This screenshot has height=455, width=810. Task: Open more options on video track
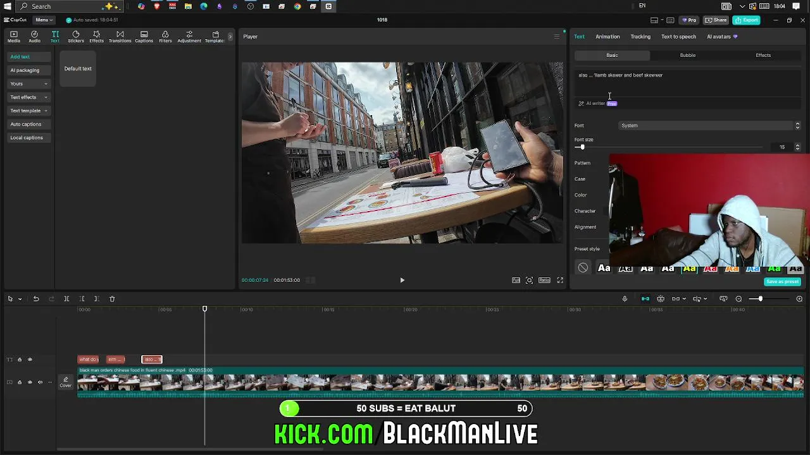pyautogui.click(x=50, y=382)
